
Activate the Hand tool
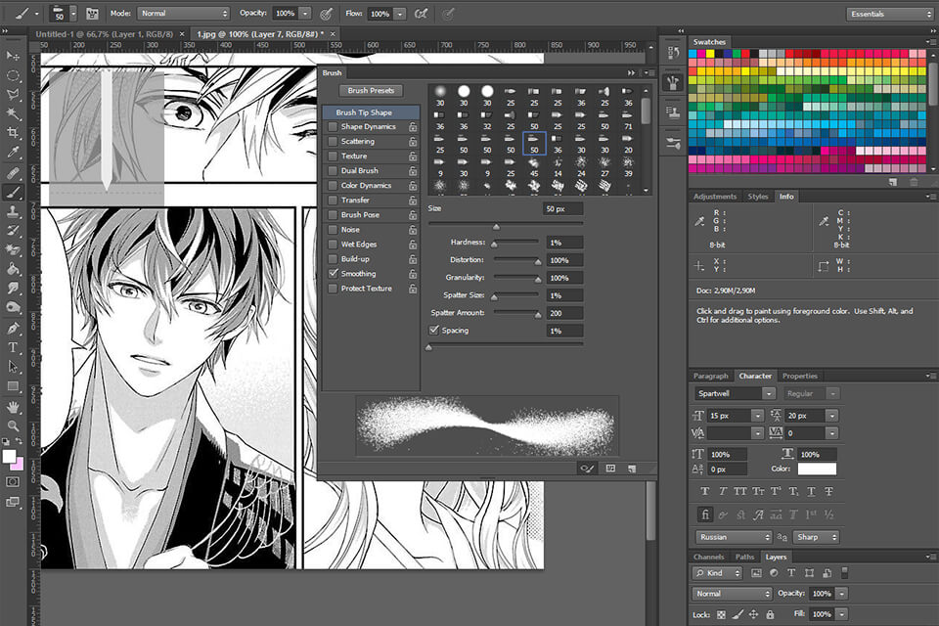point(14,406)
